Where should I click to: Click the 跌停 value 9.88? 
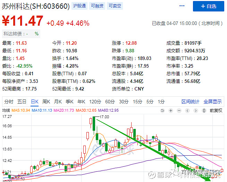[130, 51]
